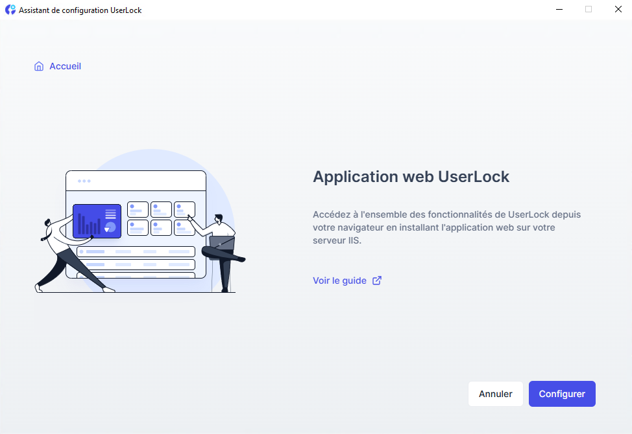Close the Assistant de configuration window
This screenshot has width=632, height=434.
click(x=618, y=9)
